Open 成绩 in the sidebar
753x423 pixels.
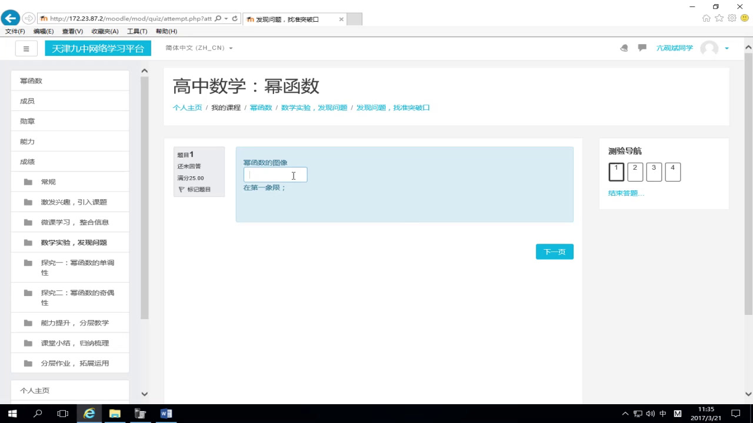pyautogui.click(x=70, y=162)
